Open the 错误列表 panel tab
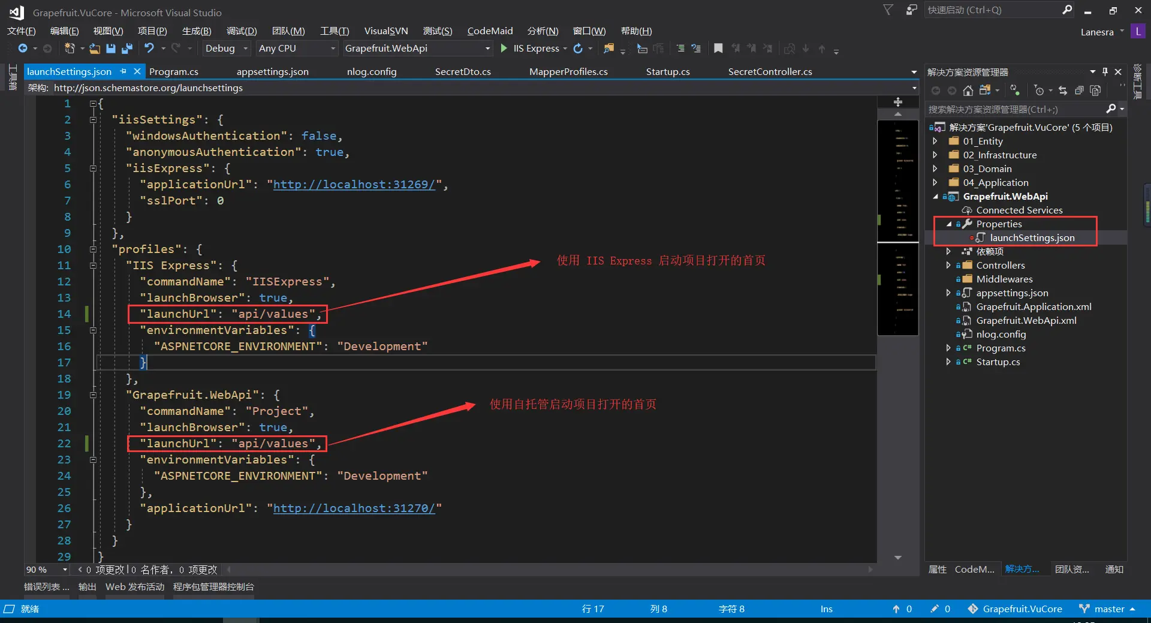Screen dimensions: 1151x623 (x=47, y=587)
